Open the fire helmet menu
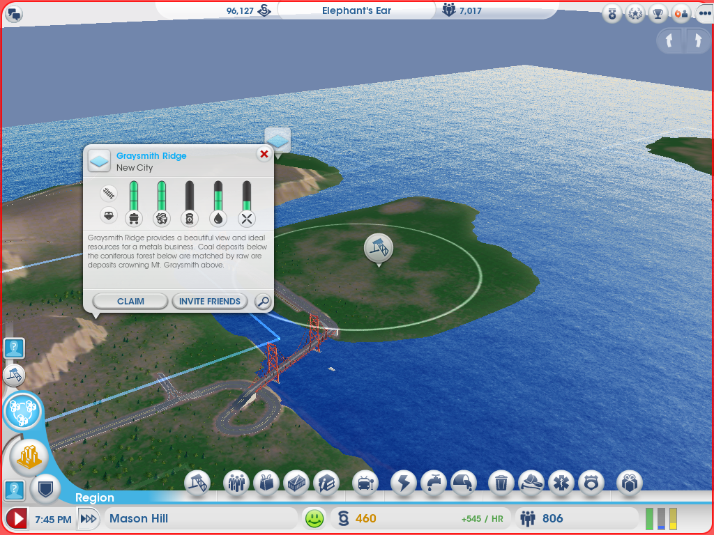 (531, 483)
